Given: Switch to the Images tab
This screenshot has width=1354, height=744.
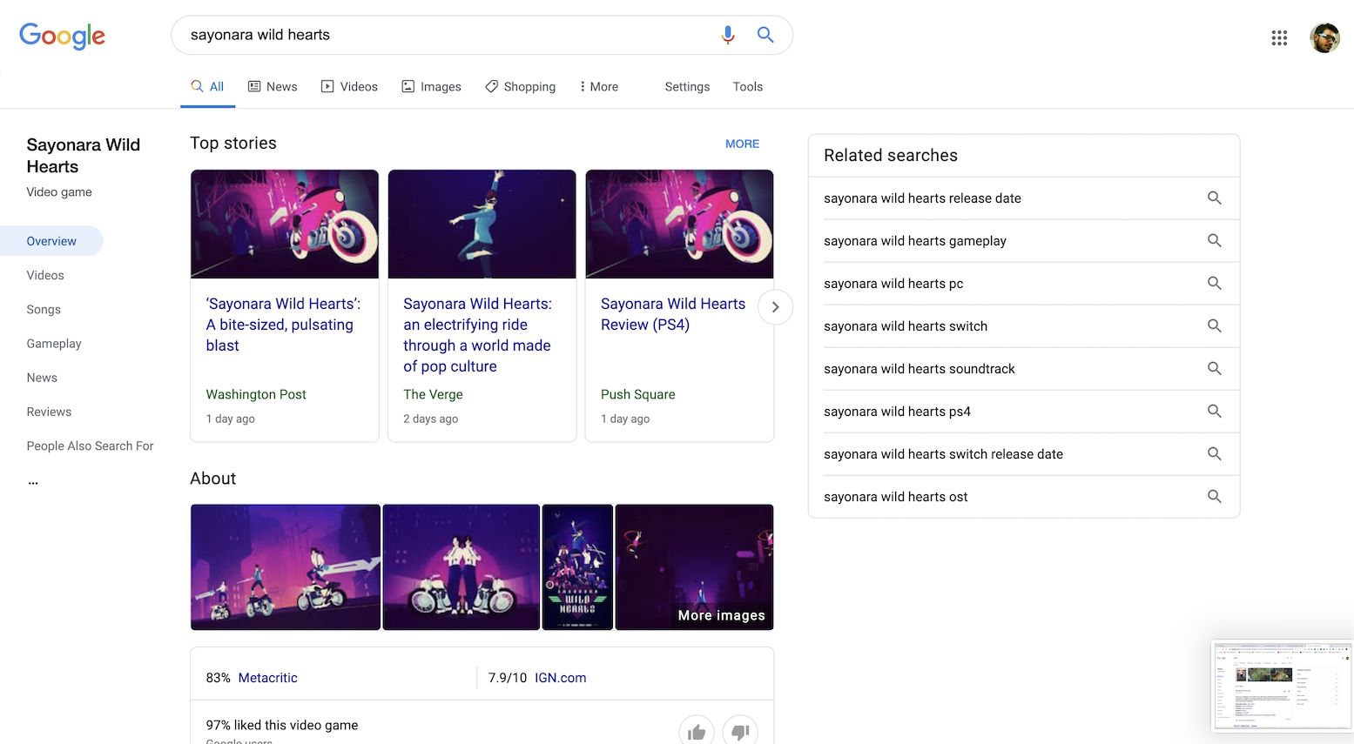Looking at the screenshot, I should click(x=431, y=86).
